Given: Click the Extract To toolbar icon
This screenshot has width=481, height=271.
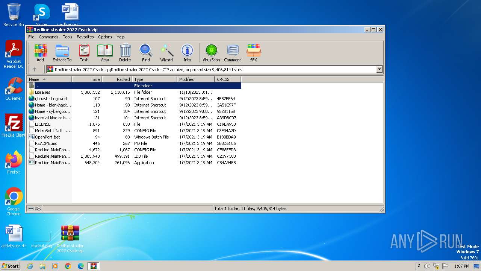Looking at the screenshot, I should pos(62,53).
